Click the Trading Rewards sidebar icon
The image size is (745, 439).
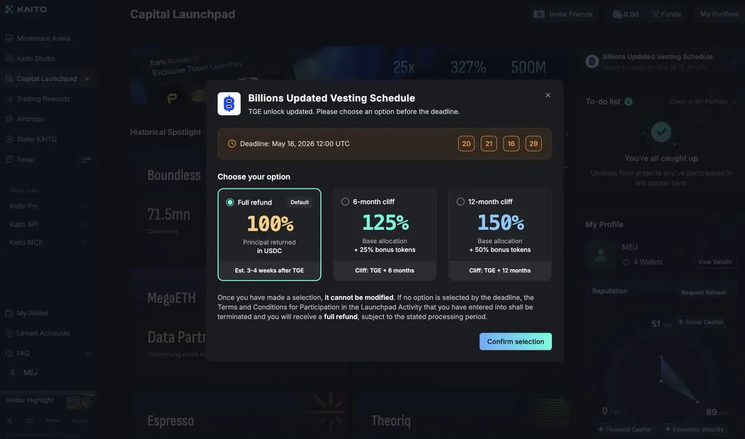[x=9, y=99]
